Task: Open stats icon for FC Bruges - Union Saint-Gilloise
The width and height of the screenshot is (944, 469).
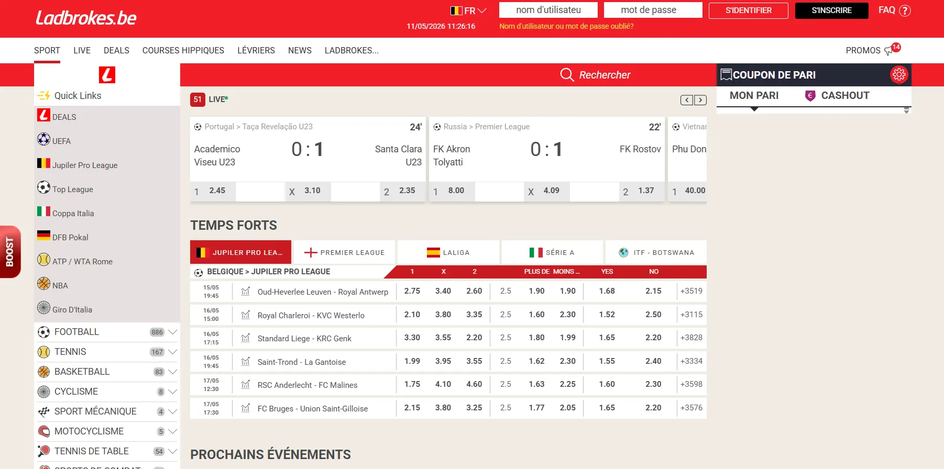Action: pyautogui.click(x=245, y=408)
